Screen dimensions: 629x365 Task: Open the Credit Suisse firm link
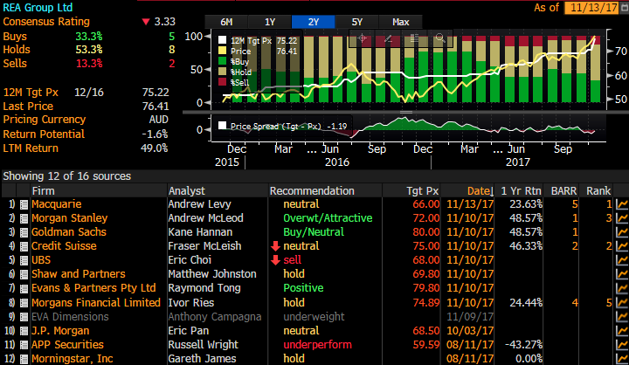[x=64, y=246]
